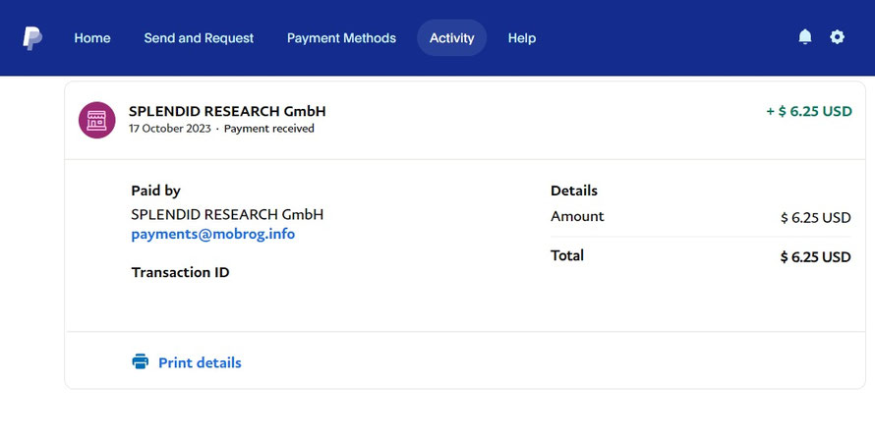The height and width of the screenshot is (439, 875).
Task: Select the Activity tab
Action: tap(452, 38)
